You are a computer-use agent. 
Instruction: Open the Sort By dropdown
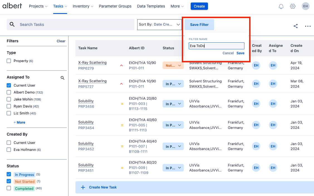coord(160,24)
